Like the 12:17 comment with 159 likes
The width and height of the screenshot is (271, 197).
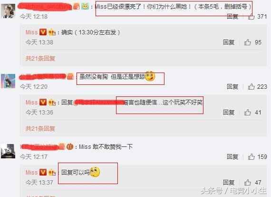click(x=252, y=157)
